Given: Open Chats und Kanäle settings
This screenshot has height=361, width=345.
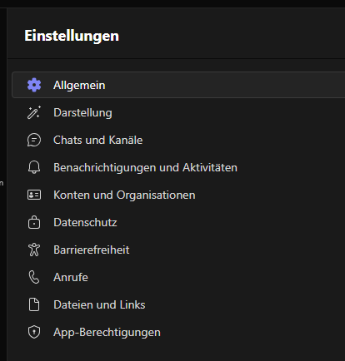Looking at the screenshot, I should coord(178,140).
